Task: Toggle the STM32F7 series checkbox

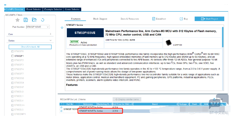Action: [13, 74]
